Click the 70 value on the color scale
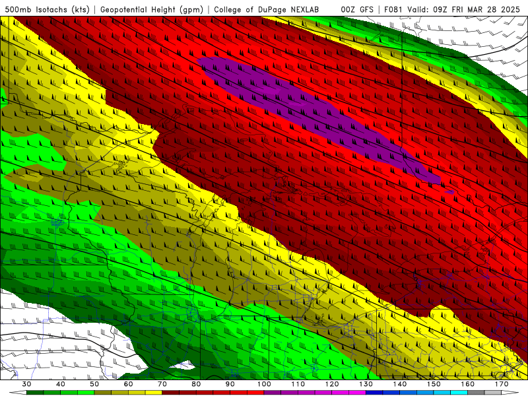The height and width of the screenshot is (396, 528). (x=162, y=384)
